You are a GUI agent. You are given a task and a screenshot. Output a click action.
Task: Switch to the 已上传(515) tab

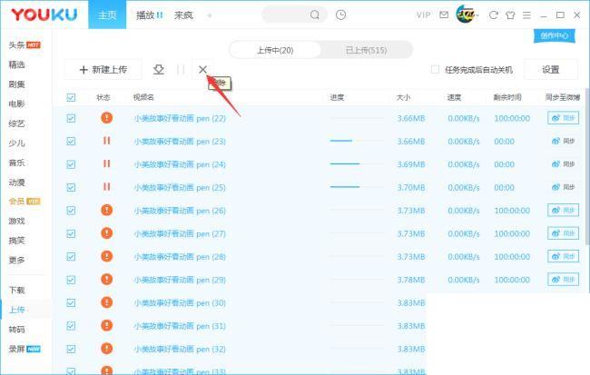point(366,50)
